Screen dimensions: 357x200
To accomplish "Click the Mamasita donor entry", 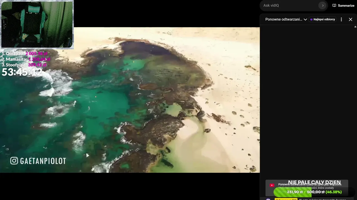I will (26, 59).
